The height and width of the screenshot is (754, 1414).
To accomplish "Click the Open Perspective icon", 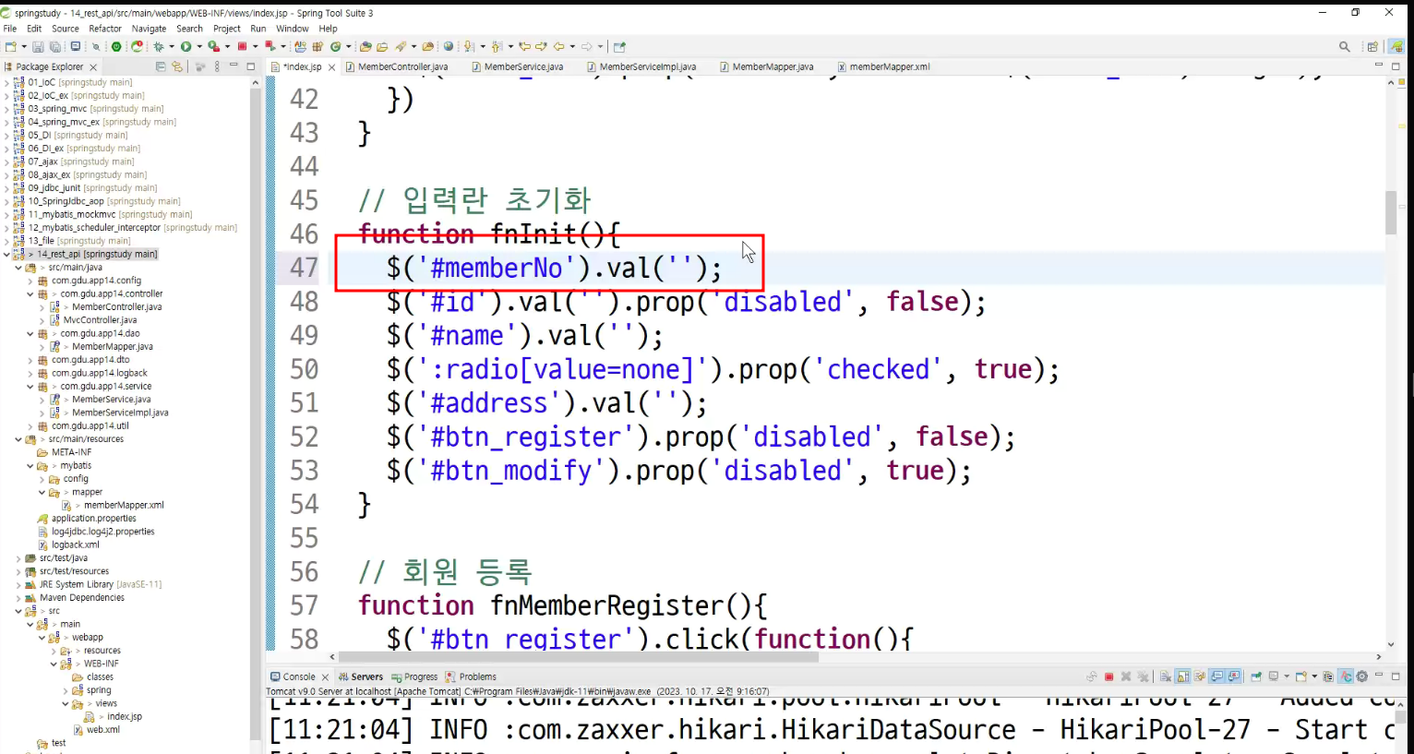I will (x=1372, y=46).
